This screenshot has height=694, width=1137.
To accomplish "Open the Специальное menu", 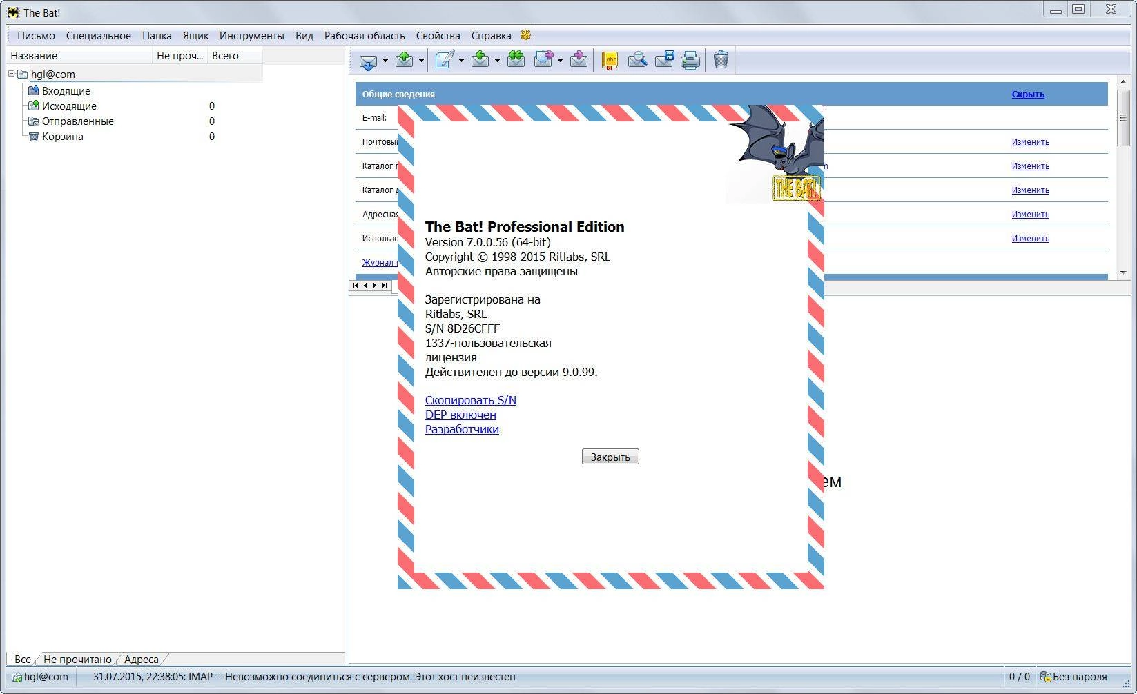I will (99, 36).
